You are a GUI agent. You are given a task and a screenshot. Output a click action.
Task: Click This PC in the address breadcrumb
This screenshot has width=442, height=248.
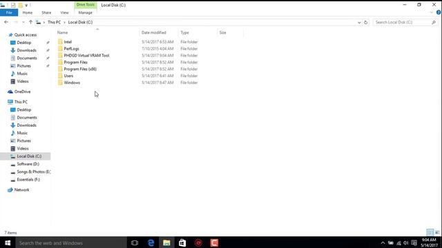pyautogui.click(x=54, y=22)
